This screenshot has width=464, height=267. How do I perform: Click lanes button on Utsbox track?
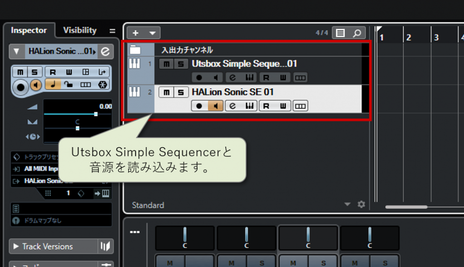pyautogui.click(x=300, y=77)
